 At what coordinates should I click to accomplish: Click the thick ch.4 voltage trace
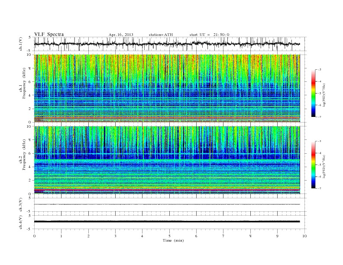167,222
